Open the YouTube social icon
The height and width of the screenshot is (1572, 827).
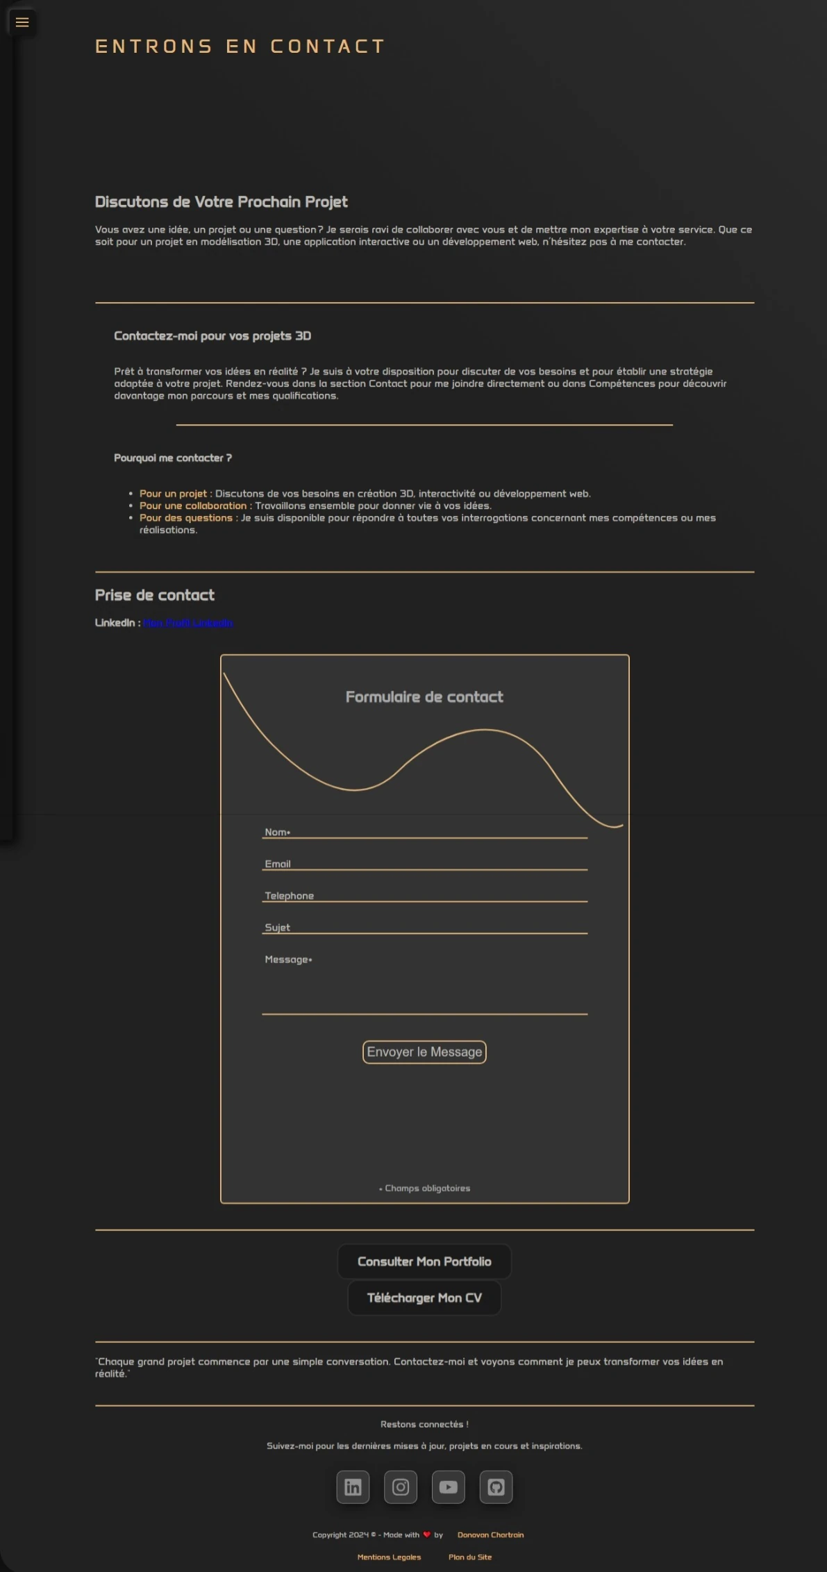[x=449, y=1487]
